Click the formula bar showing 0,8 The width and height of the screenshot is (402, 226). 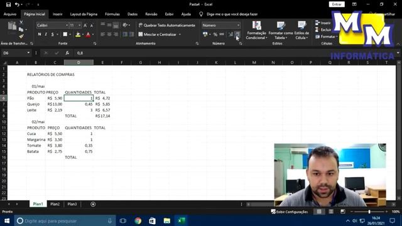[236, 53]
